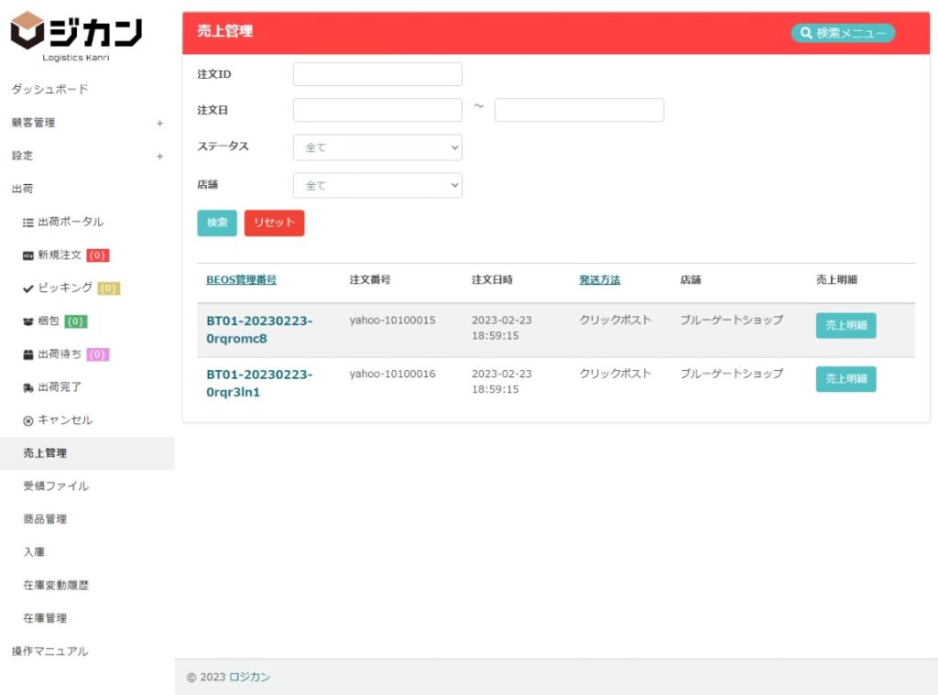Open ダッシュボード in the sidebar
Screen dimensions: 938x695
click(x=49, y=90)
